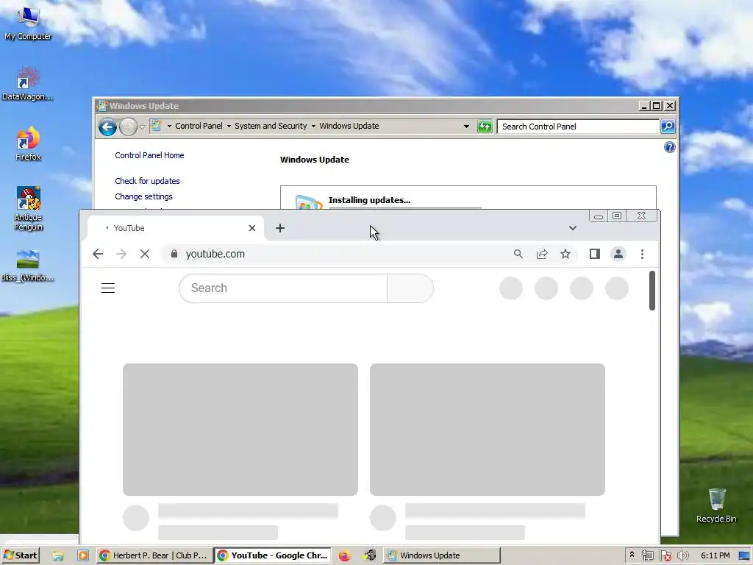Image resolution: width=753 pixels, height=565 pixels.
Task: Open address bar history dropdown
Action: (x=465, y=127)
